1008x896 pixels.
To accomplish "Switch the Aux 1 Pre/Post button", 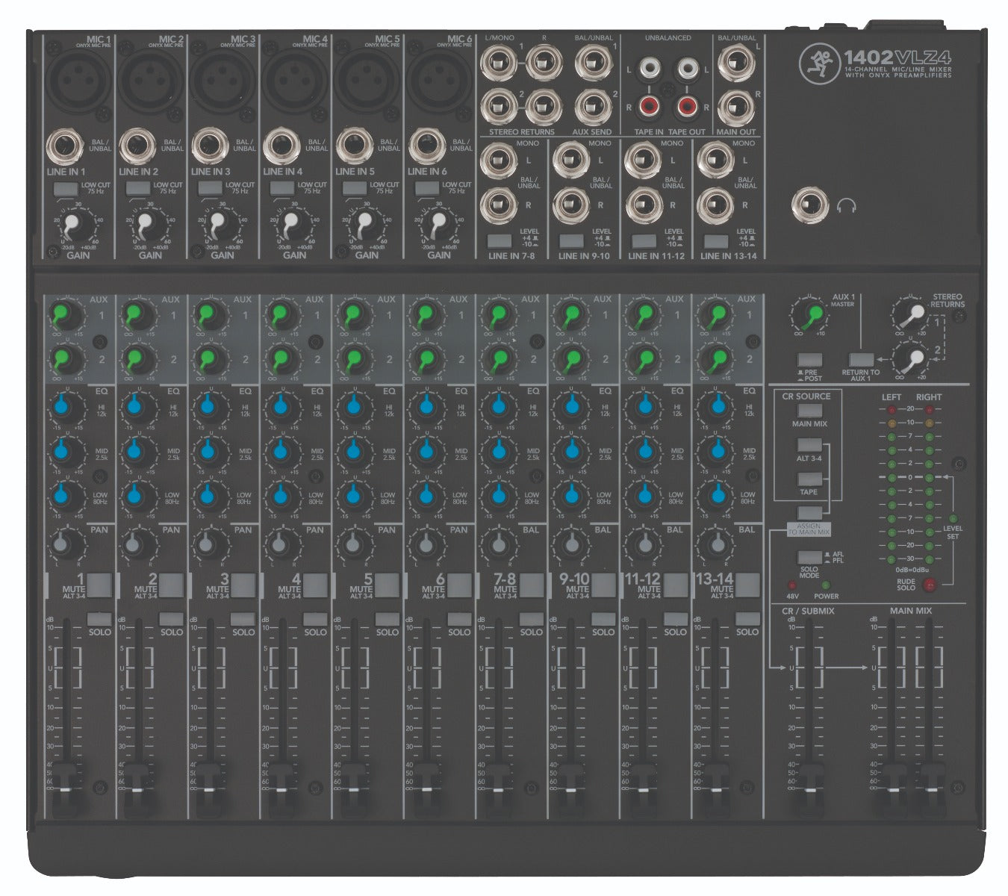I will coord(809,360).
